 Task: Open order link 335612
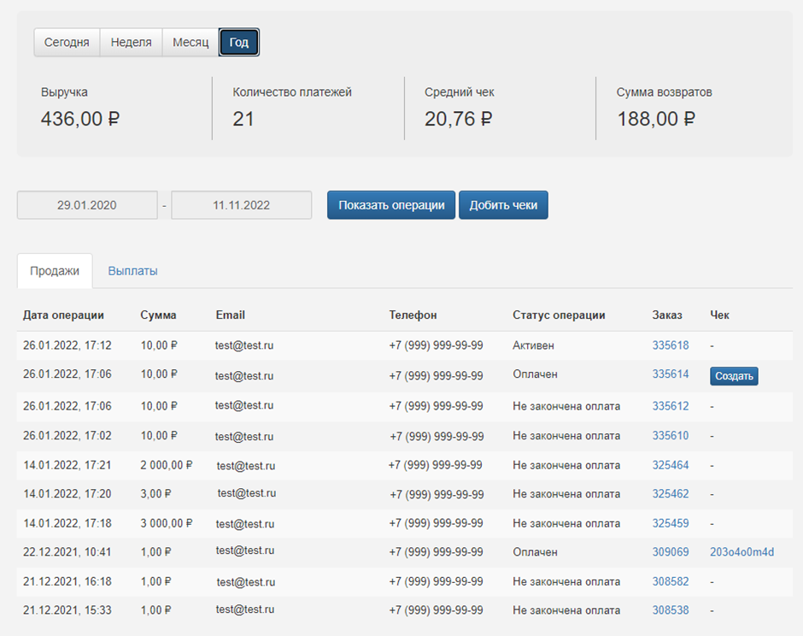pyautogui.click(x=671, y=406)
